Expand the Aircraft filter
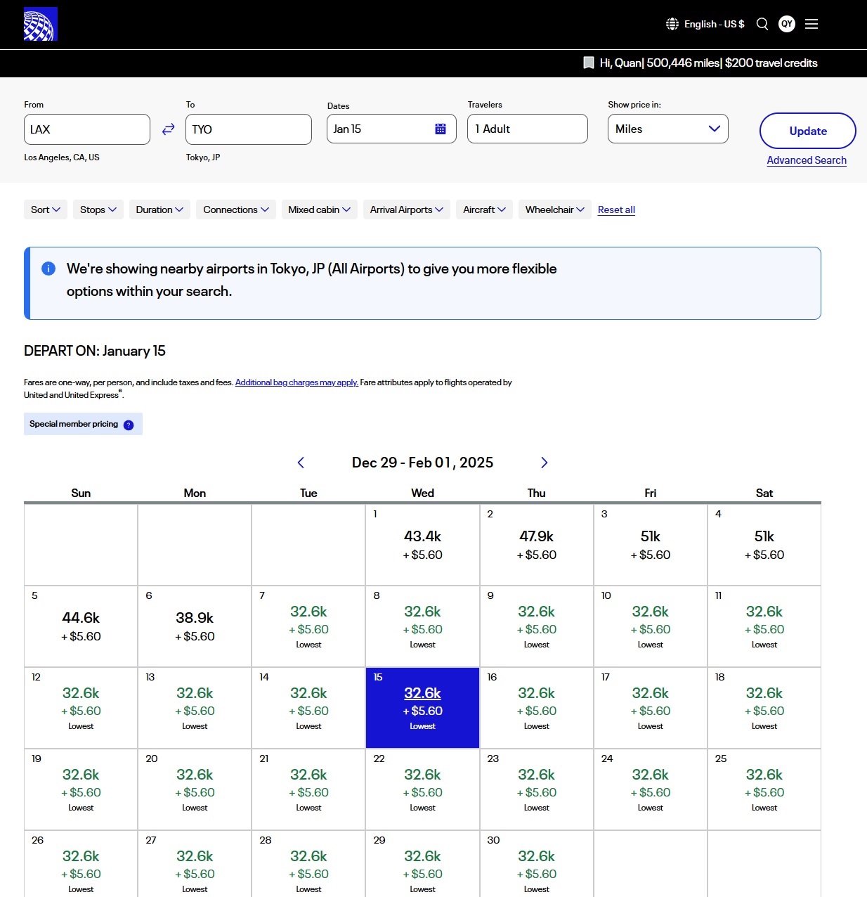Image resolution: width=867 pixels, height=897 pixels. coord(484,209)
